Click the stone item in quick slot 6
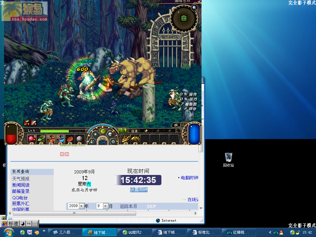Image resolution: width=316 pixels, height=237 pixels. (x=79, y=139)
